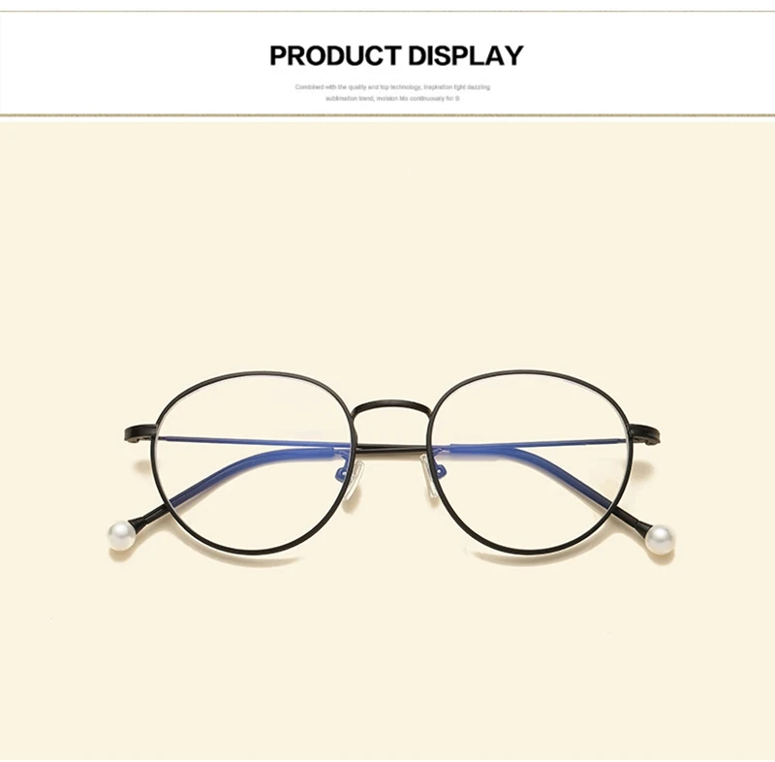Click the cream background below the glasses
Screen dimensions: 775x762
[387, 657]
